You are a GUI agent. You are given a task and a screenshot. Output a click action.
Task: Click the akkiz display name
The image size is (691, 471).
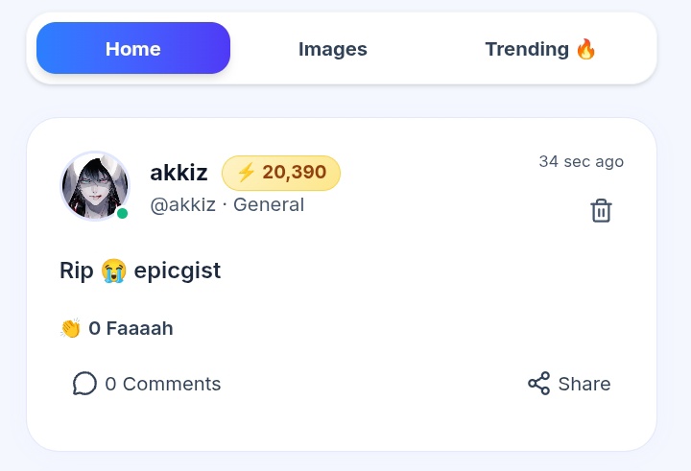[179, 173]
